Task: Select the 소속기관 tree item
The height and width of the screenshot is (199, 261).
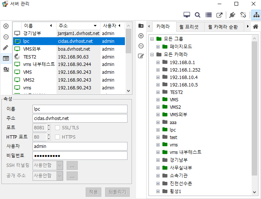Action: [x=179, y=176]
